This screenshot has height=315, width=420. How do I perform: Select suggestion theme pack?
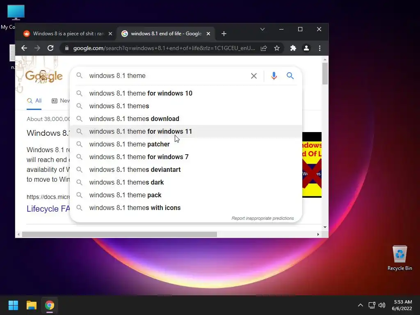pos(186,195)
